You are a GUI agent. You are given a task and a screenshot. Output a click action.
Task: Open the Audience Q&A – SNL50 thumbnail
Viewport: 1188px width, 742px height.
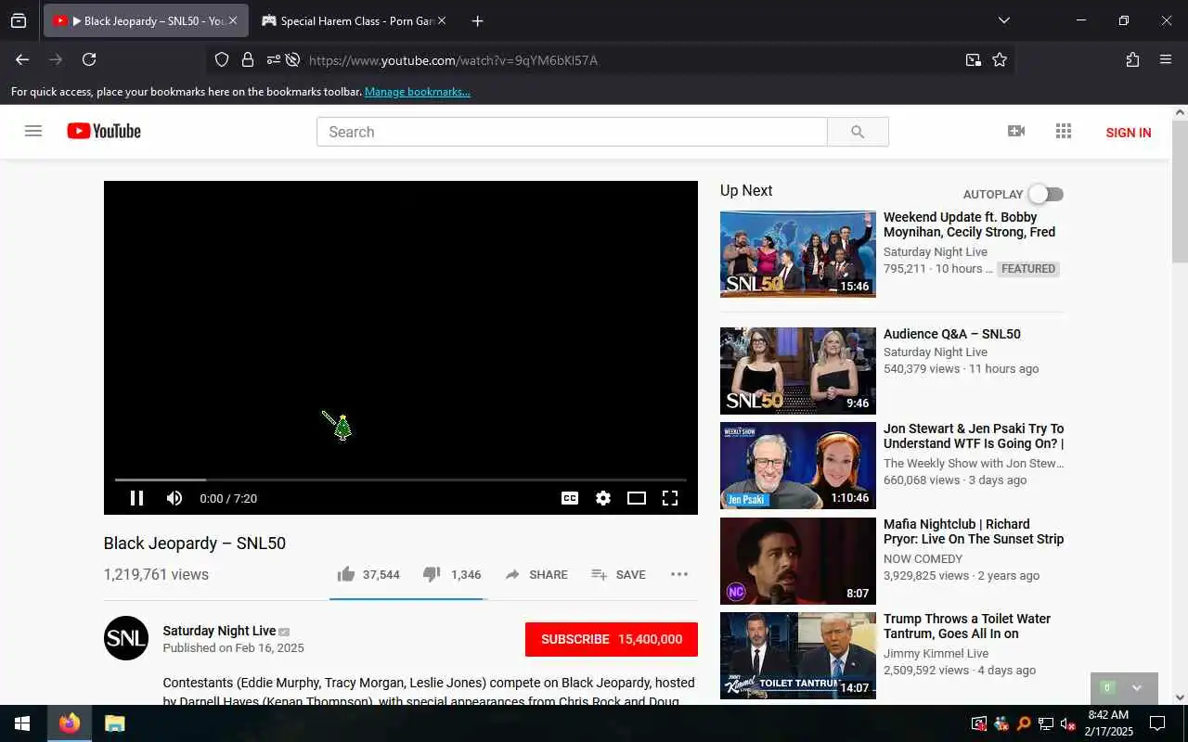pos(798,371)
